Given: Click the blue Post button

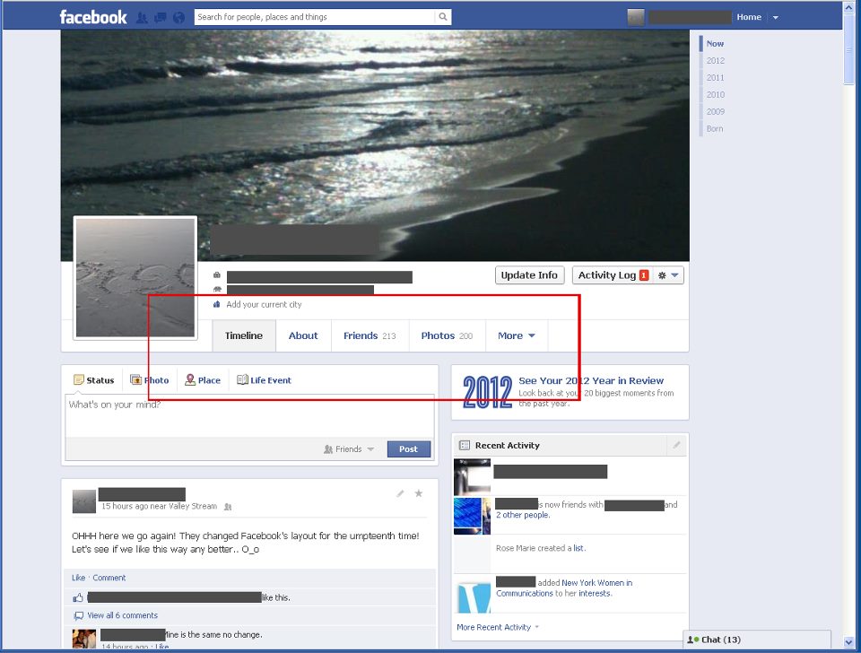Looking at the screenshot, I should [x=408, y=449].
